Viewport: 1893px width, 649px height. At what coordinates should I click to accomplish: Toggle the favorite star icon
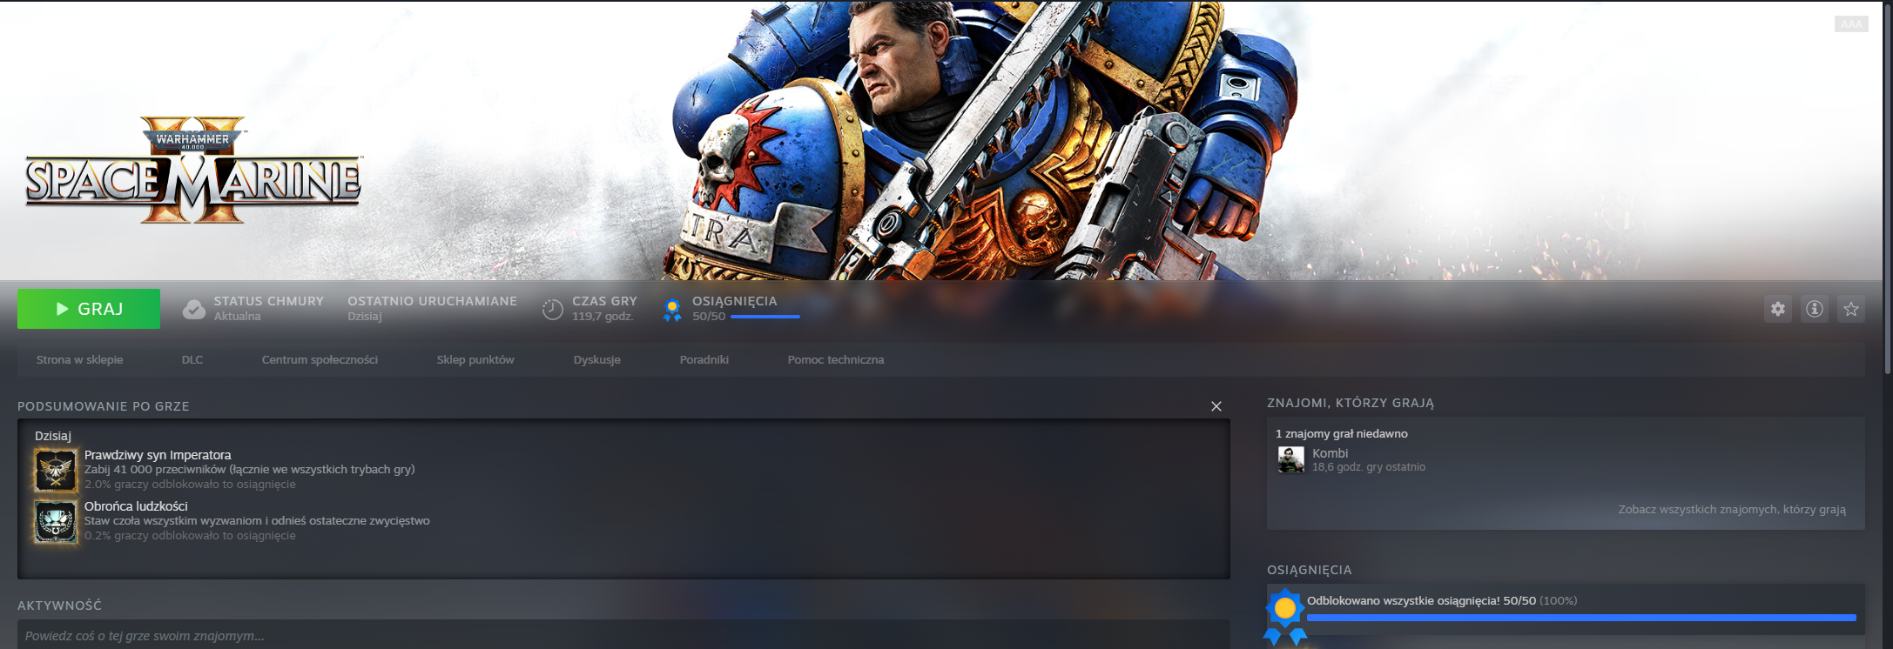[x=1851, y=309]
